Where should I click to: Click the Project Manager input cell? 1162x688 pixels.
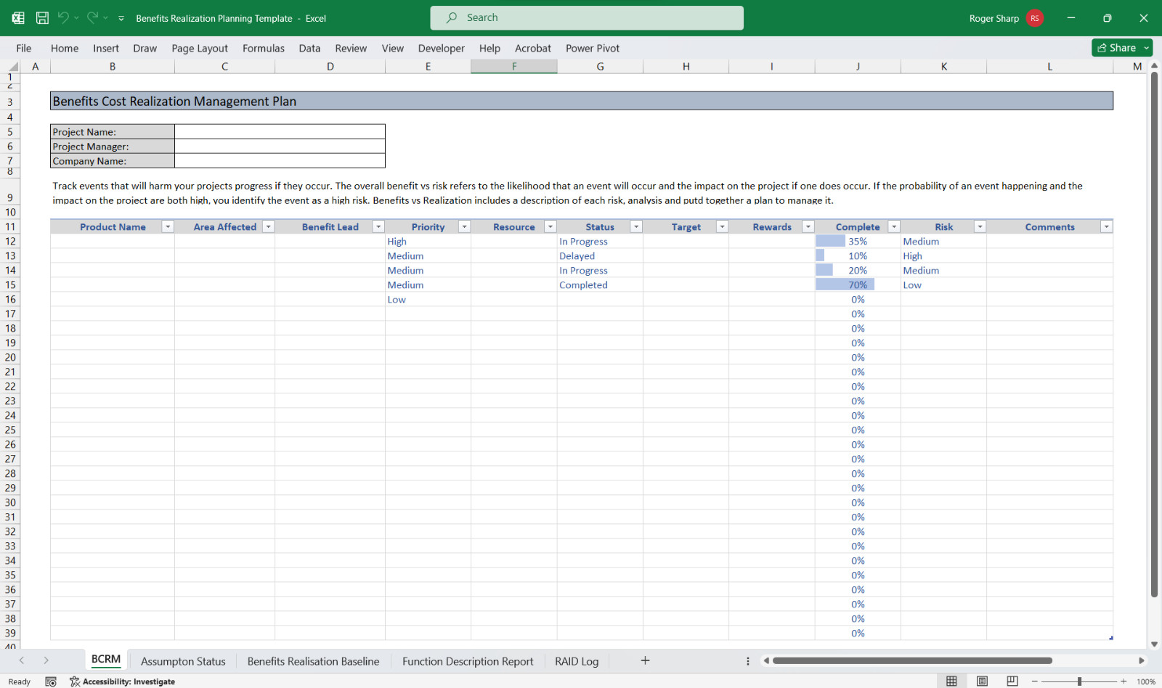pyautogui.click(x=280, y=146)
